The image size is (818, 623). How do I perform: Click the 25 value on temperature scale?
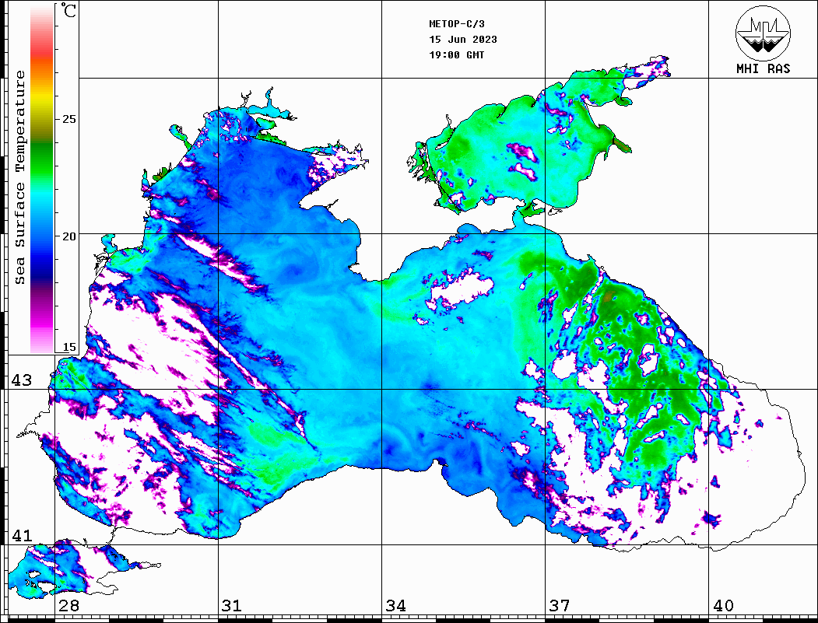pyautogui.click(x=68, y=119)
